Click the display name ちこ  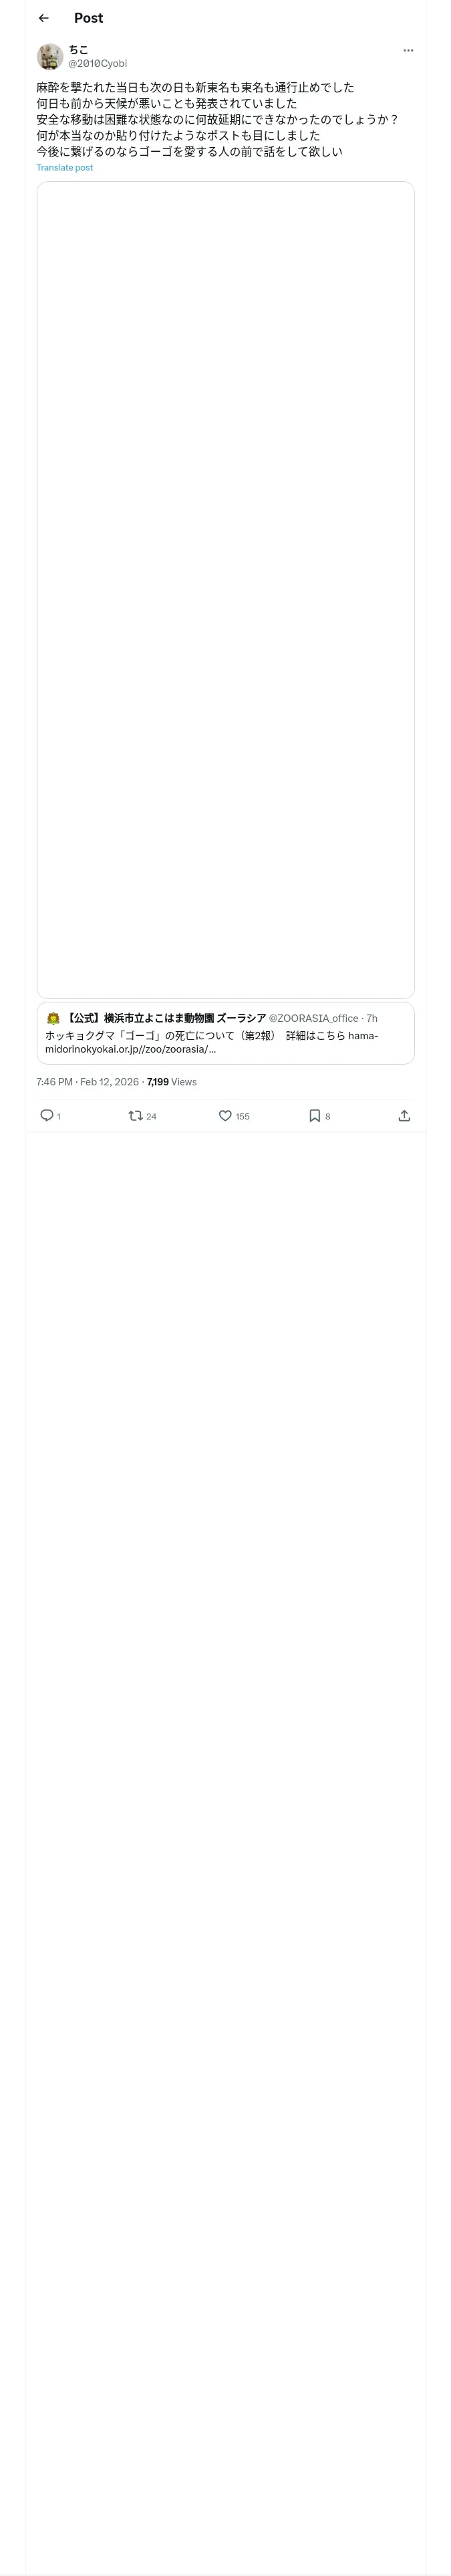coord(78,49)
